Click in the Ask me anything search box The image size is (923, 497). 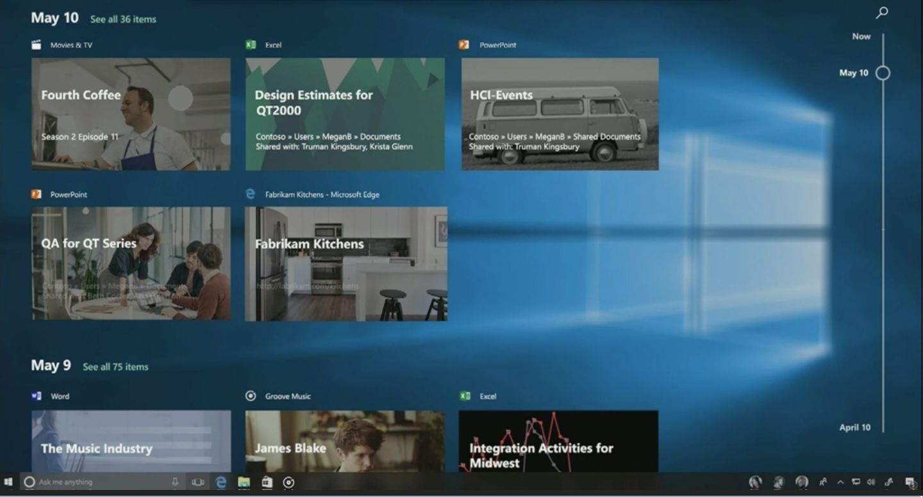(96, 482)
